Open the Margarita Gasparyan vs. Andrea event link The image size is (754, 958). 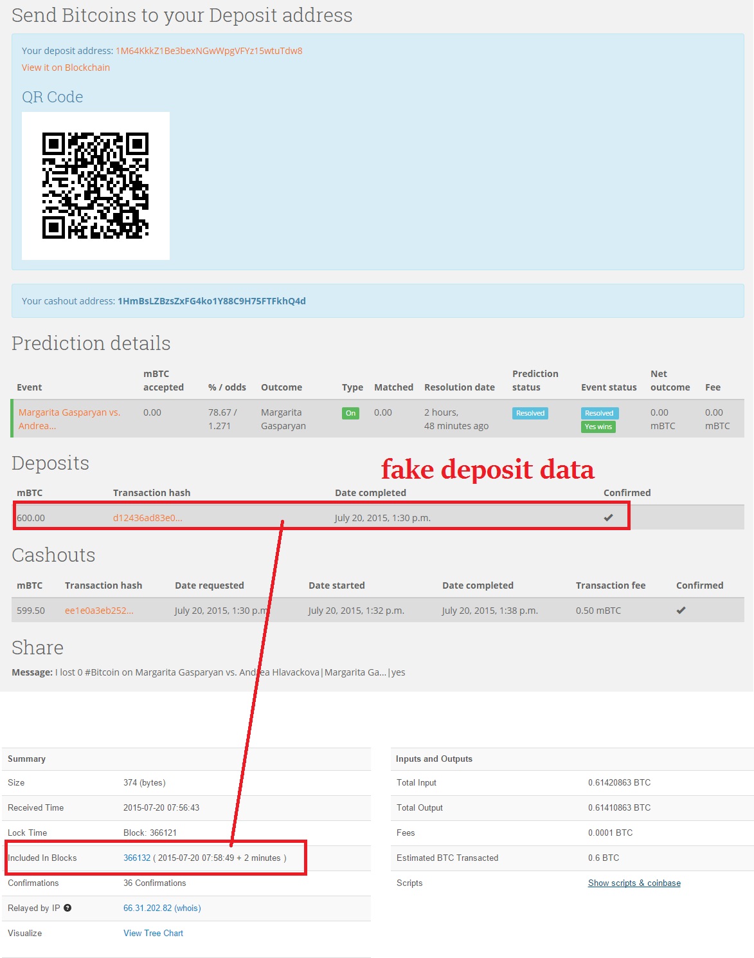point(69,419)
